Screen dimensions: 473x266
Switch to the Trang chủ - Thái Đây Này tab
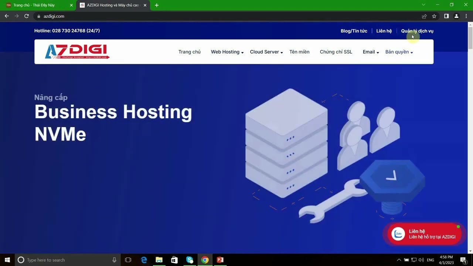39,5
